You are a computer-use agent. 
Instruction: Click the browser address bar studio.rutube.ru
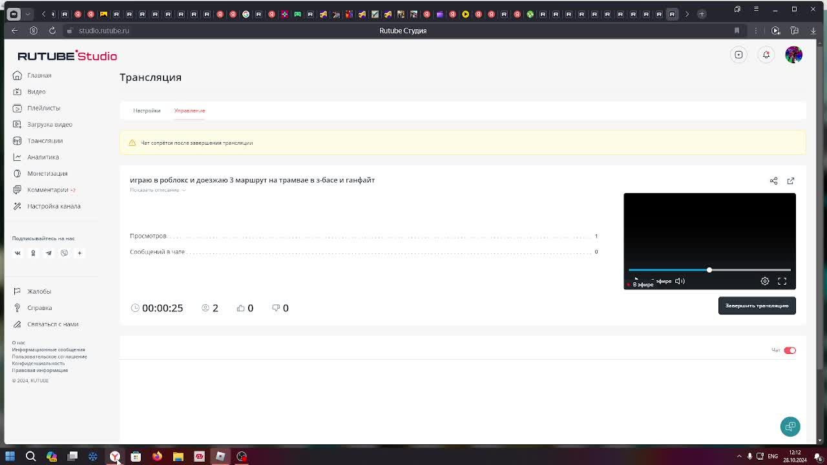104,30
